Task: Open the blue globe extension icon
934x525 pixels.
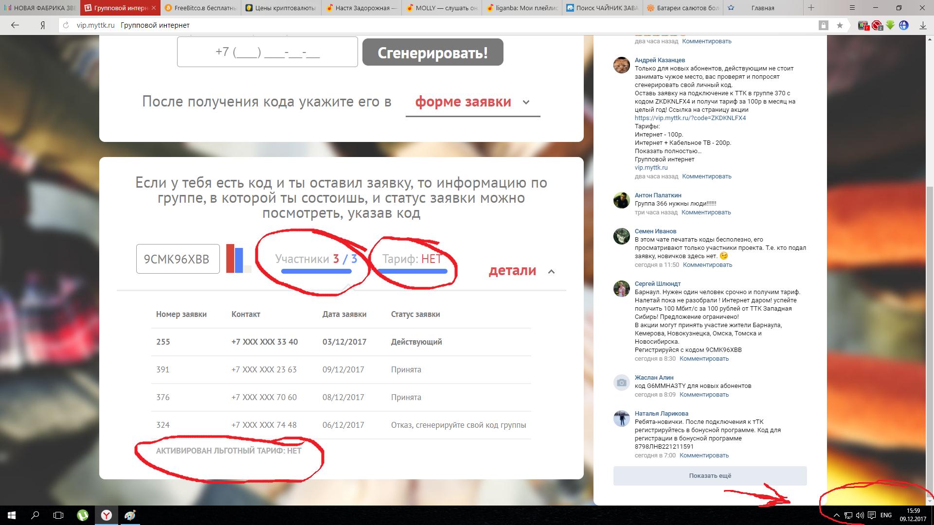Action: (x=904, y=25)
